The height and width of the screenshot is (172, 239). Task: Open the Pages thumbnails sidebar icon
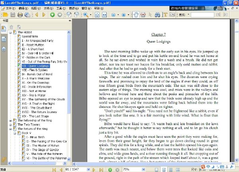point(4,39)
